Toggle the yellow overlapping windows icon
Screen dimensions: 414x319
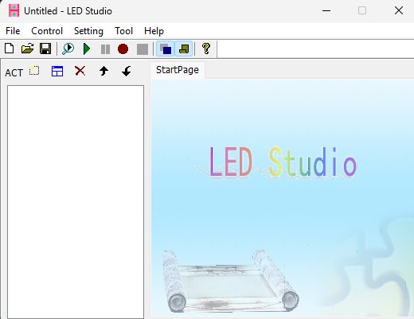tap(184, 49)
